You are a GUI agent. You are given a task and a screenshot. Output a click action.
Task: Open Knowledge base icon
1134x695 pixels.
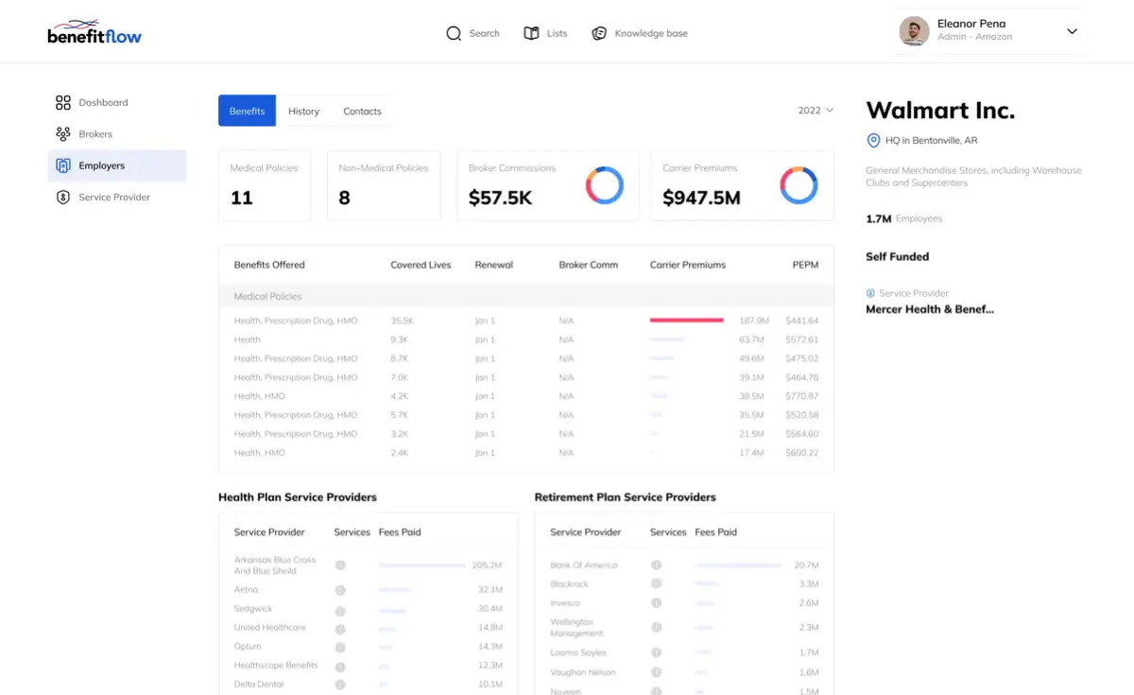(599, 33)
